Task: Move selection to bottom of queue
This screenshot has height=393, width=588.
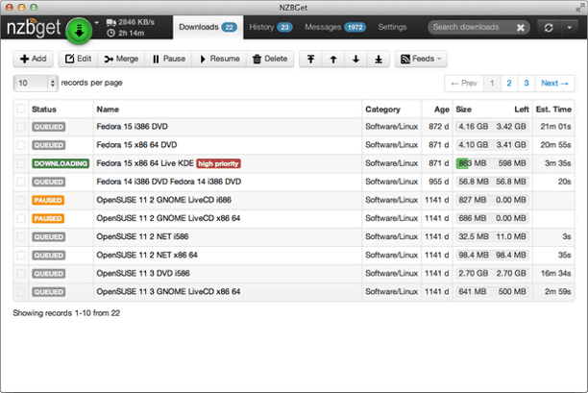Action: [x=379, y=59]
